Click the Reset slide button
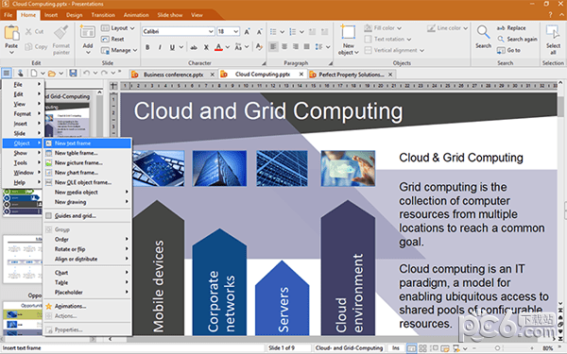Screen dimensions: 567x354 (112, 39)
